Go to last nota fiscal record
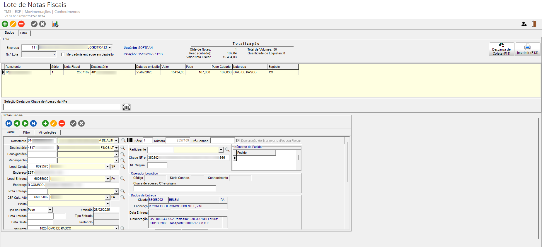 (x=33, y=123)
